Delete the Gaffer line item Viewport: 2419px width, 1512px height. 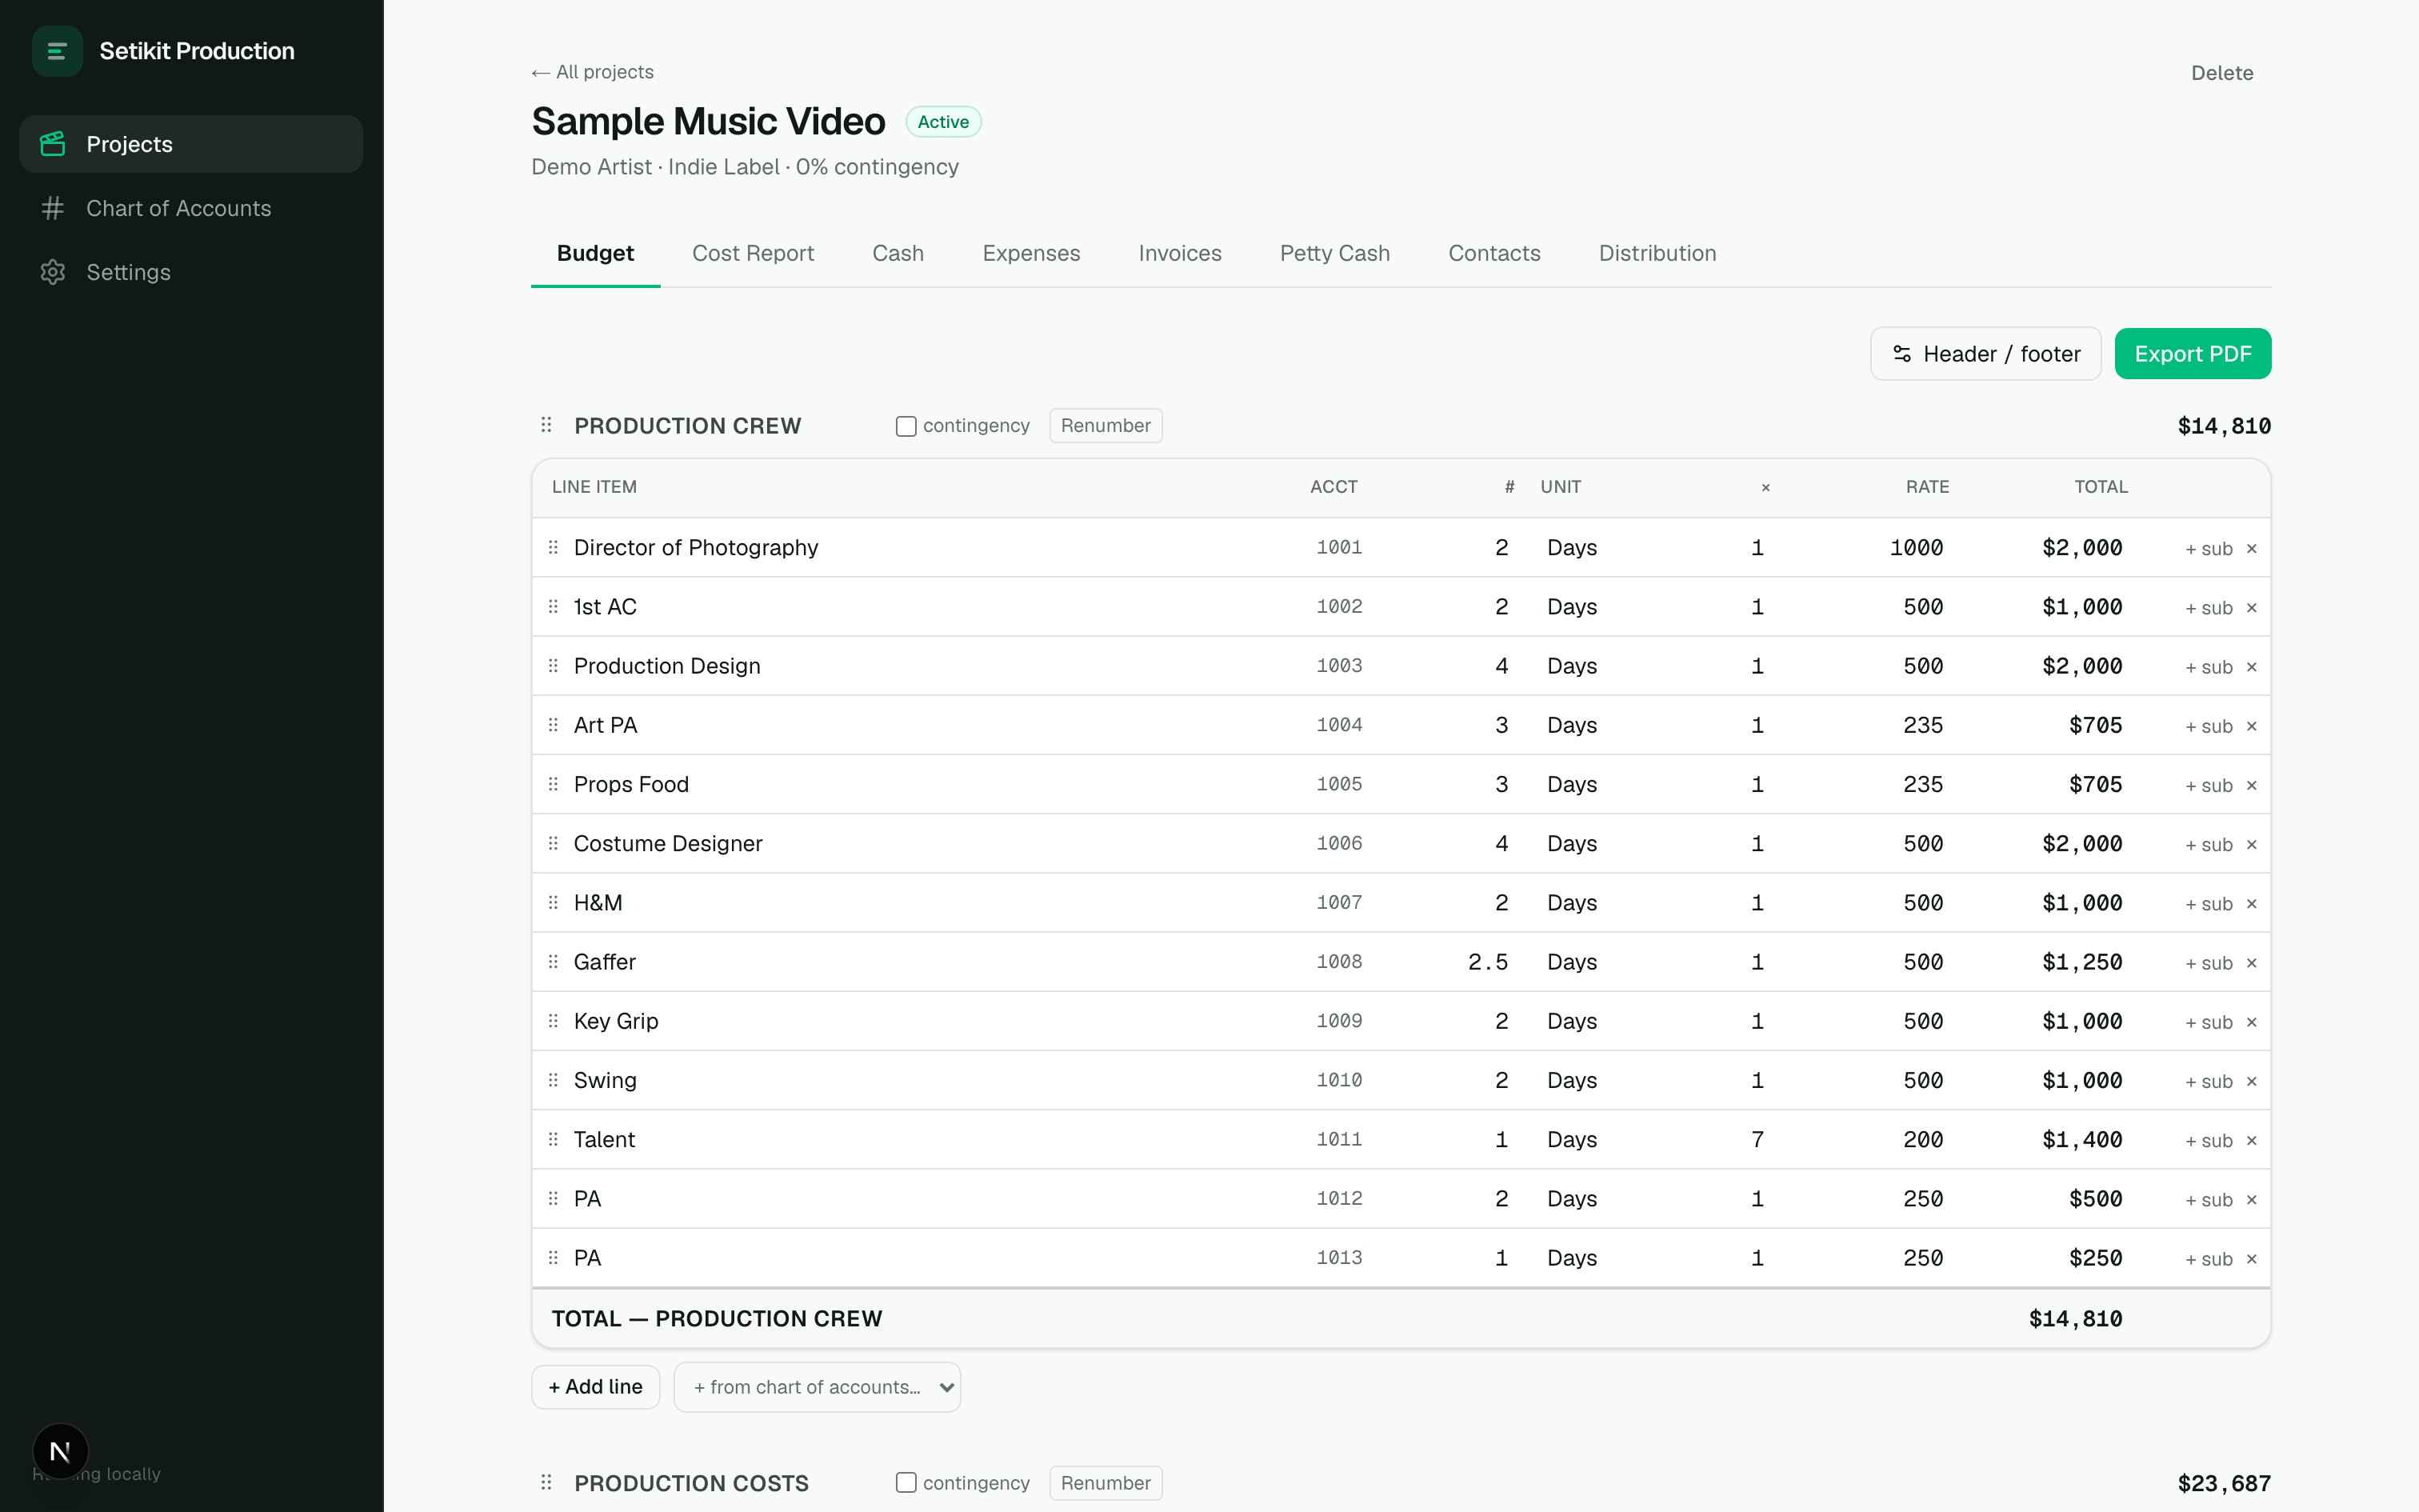2251,963
